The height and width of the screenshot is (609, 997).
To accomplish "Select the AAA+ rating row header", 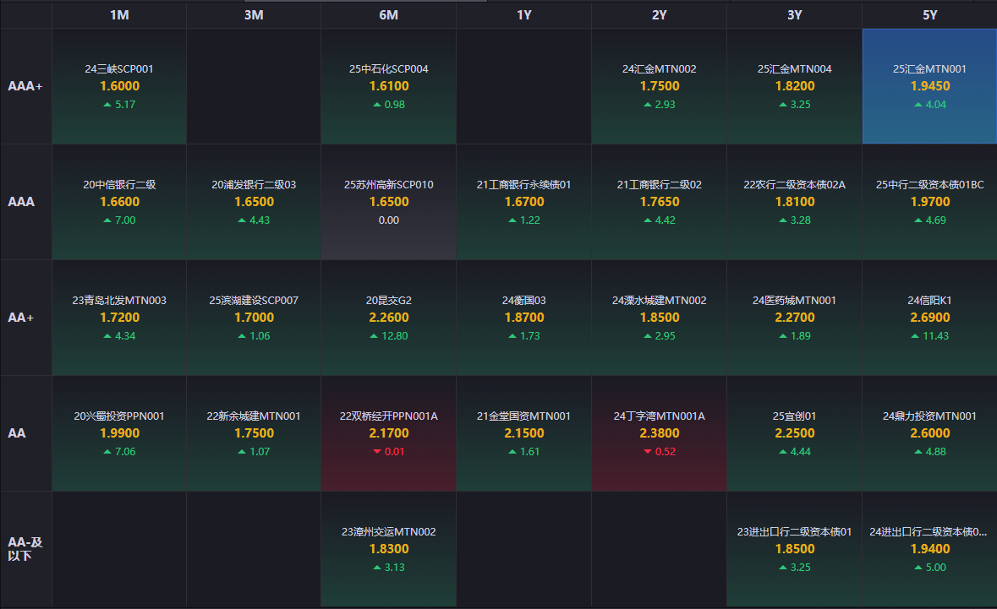I will point(25,86).
